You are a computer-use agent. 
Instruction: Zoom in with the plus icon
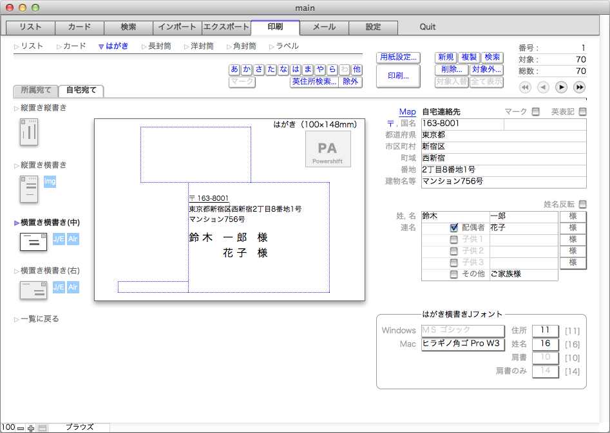pyautogui.click(x=31, y=428)
